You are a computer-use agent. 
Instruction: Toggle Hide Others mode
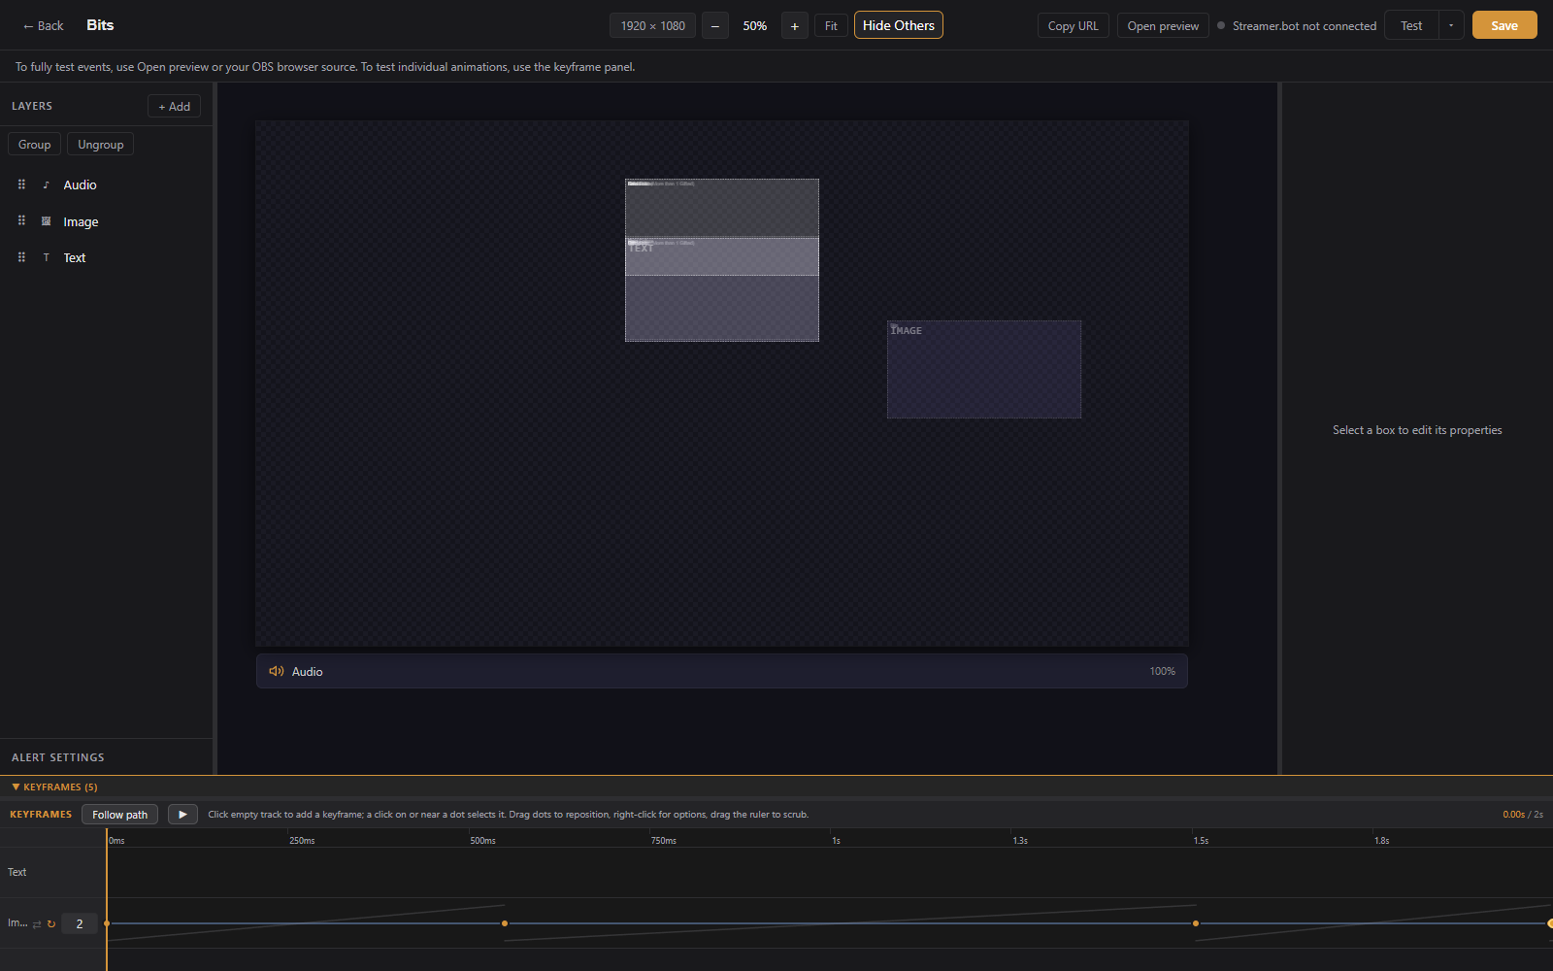pyautogui.click(x=899, y=25)
